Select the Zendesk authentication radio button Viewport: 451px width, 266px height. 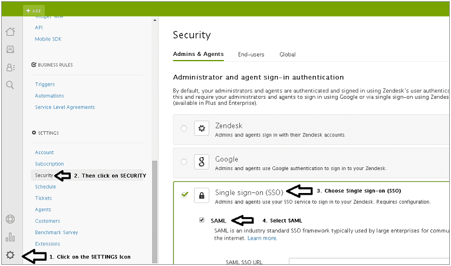pyautogui.click(x=184, y=128)
